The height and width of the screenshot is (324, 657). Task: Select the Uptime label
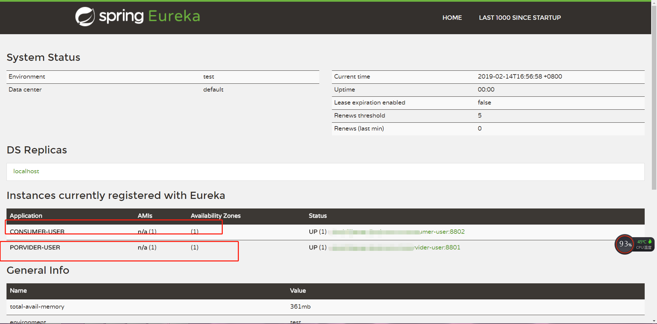click(x=345, y=90)
